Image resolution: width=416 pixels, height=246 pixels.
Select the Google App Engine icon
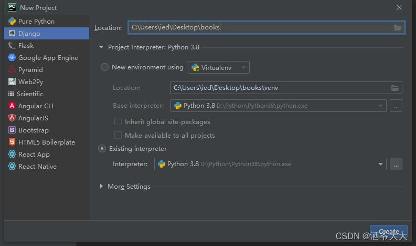click(12, 57)
